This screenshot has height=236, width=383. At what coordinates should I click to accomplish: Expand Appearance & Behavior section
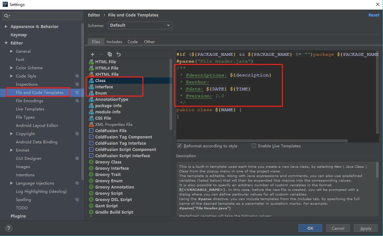click(x=6, y=27)
